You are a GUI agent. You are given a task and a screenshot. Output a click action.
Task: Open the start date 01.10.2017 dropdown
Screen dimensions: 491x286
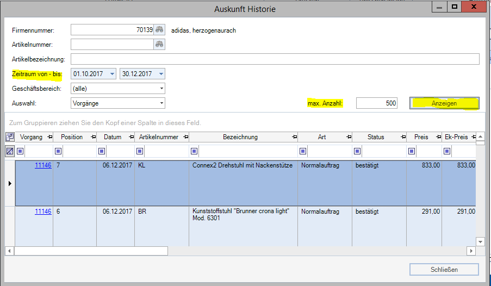click(x=112, y=74)
